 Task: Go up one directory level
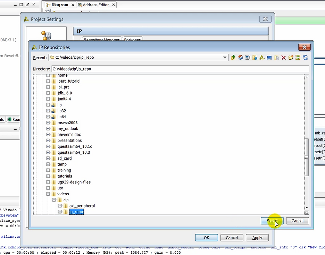point(233,58)
